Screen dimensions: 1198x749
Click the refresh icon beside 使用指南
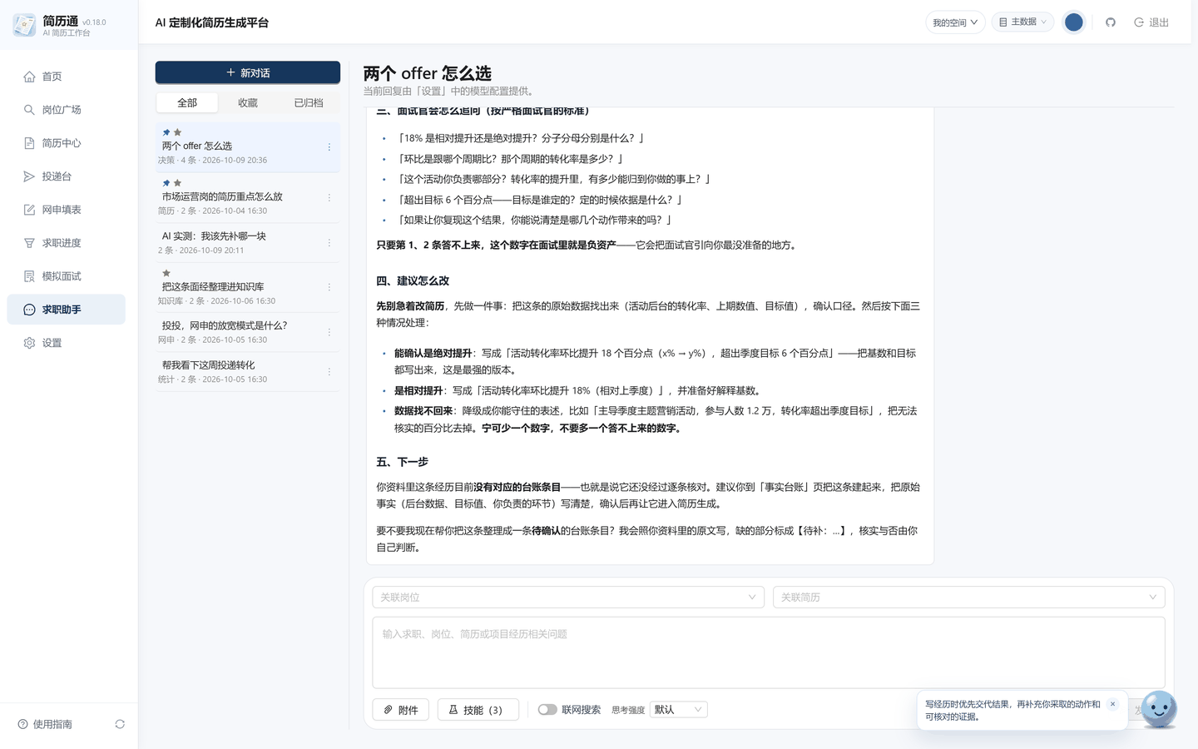click(120, 724)
